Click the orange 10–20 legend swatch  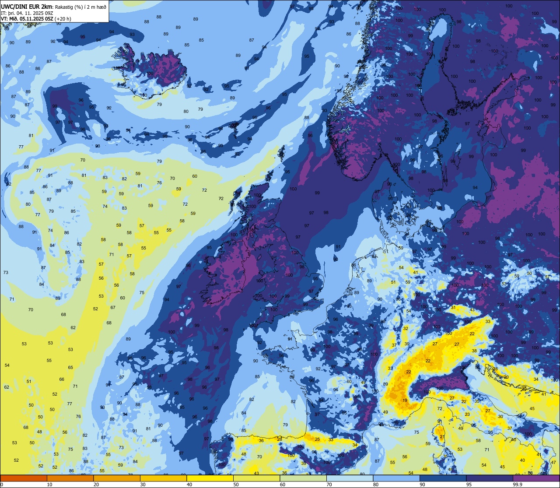70,478
